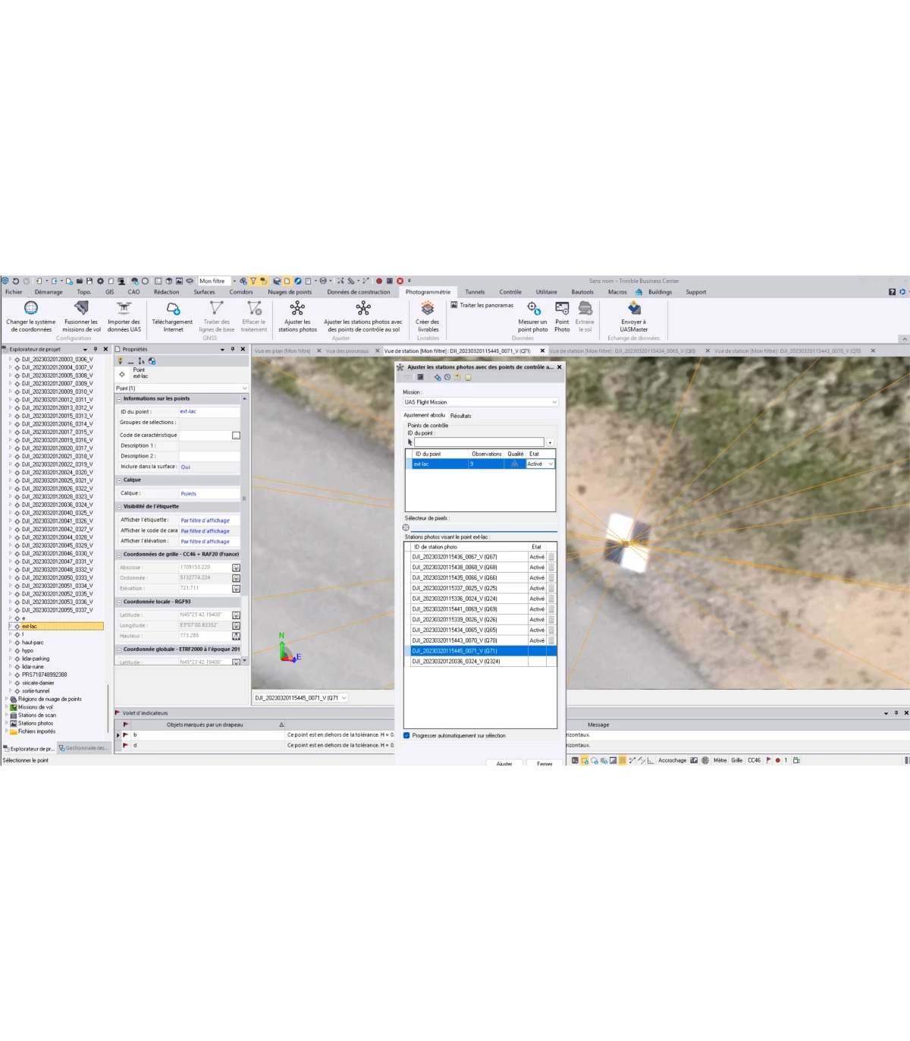The height and width of the screenshot is (1041, 910).
Task: Toggle Progresser automatiquement sur sélection checkbox
Action: point(406,735)
